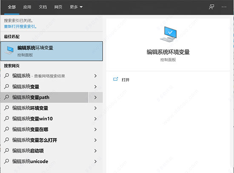234x173 pixels.
Task: Switch to the 文档 tab
Action: [x=43, y=7]
